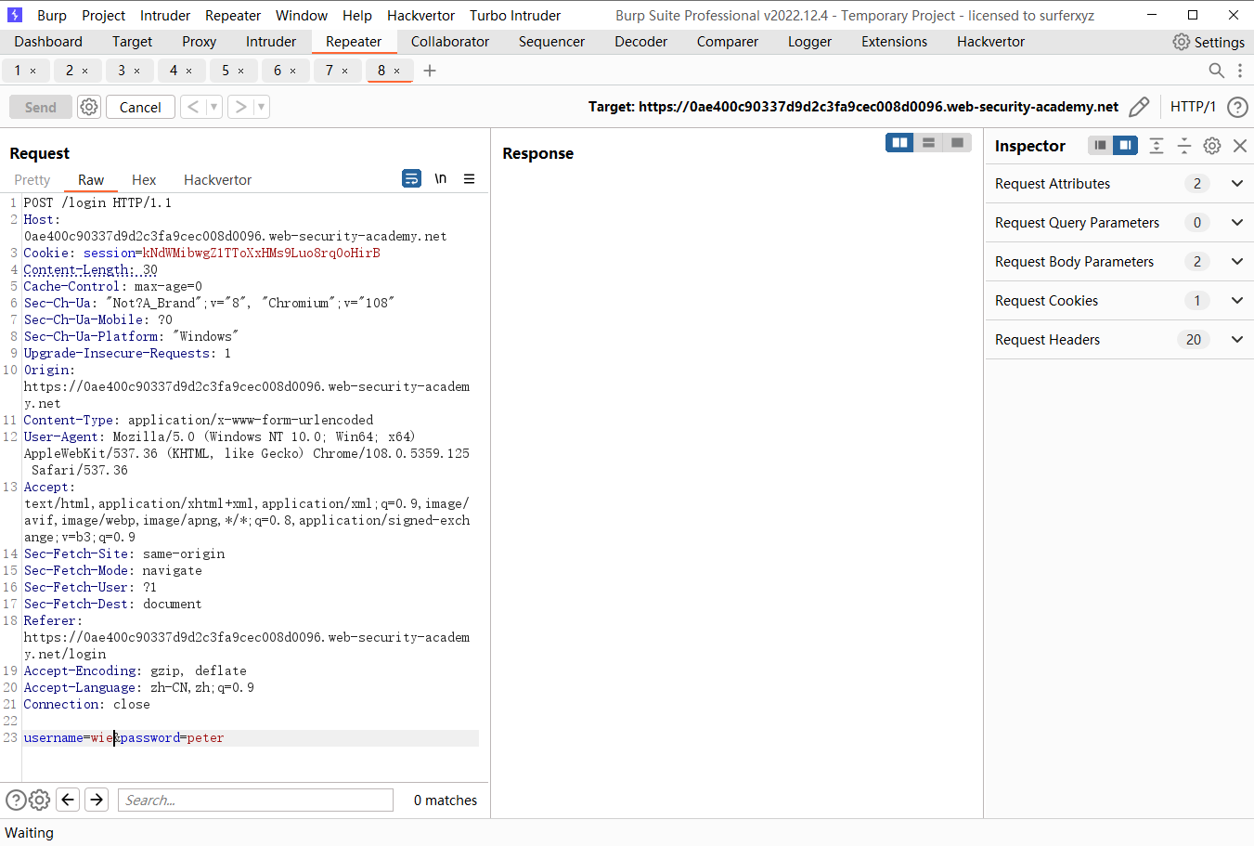
Task: Switch to the Decoder tab
Action: point(640,42)
